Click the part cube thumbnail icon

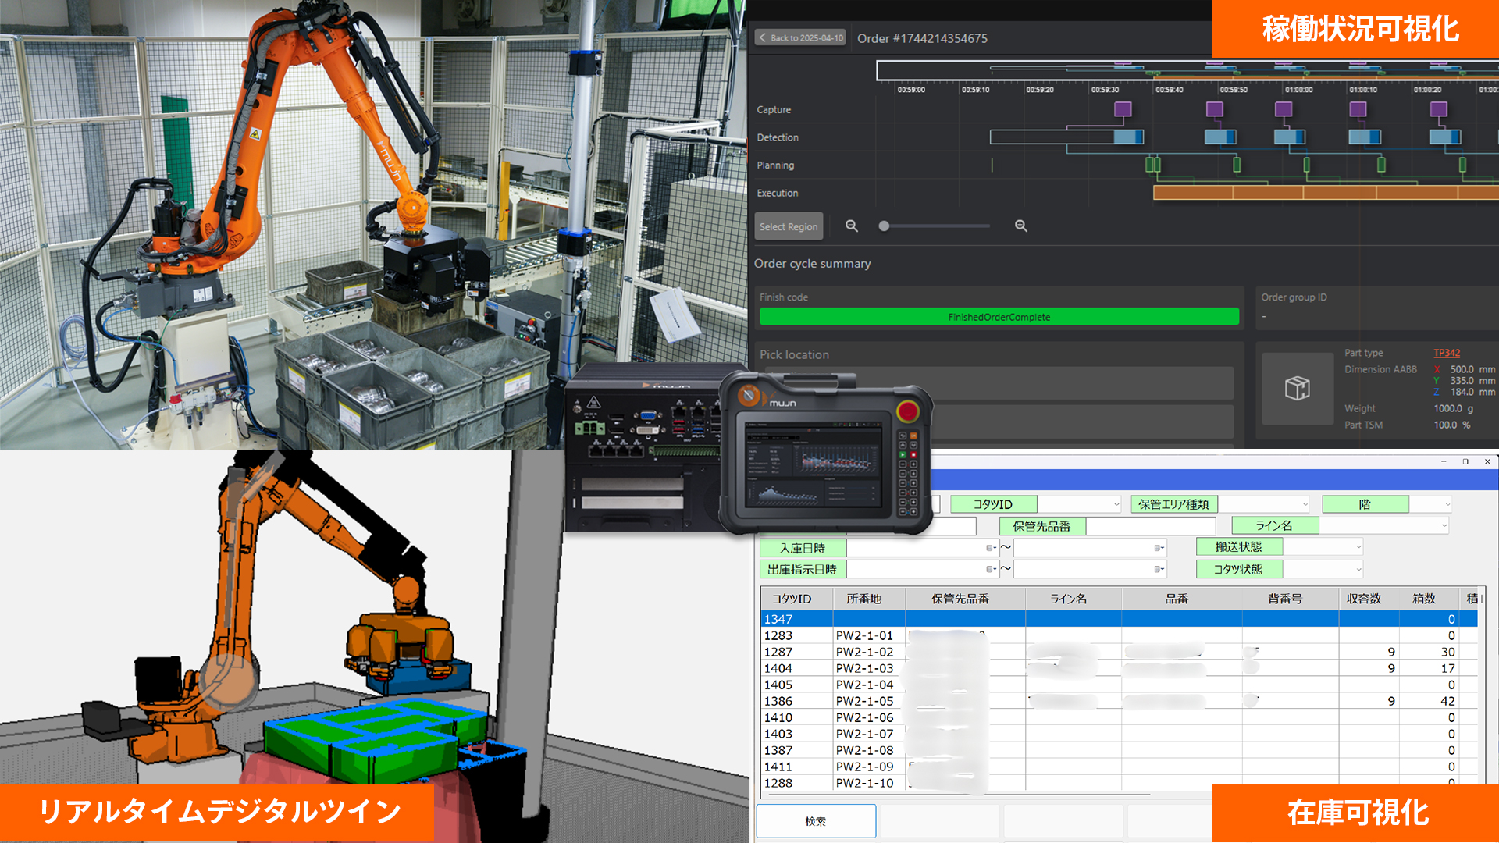[x=1297, y=388]
